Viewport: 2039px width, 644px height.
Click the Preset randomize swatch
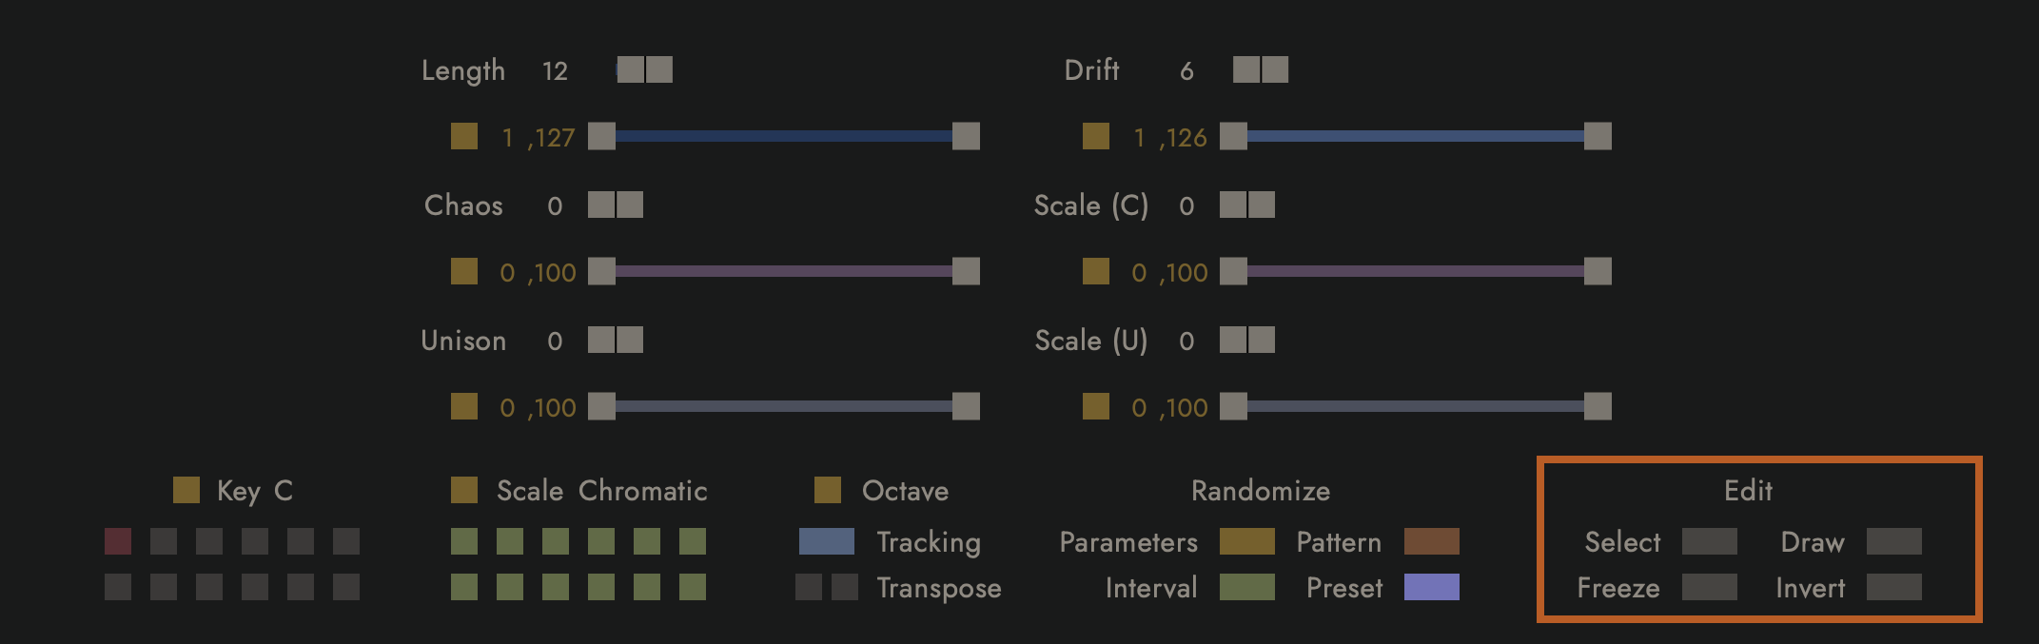pyautogui.click(x=1432, y=588)
